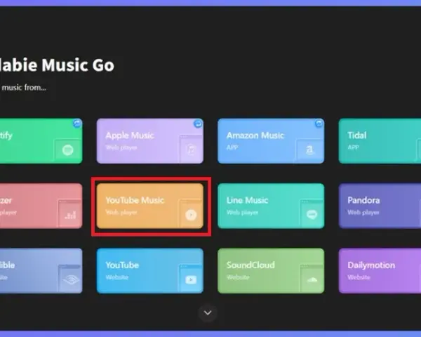Open the Dailymotion website card
421x337 pixels.
380,270
